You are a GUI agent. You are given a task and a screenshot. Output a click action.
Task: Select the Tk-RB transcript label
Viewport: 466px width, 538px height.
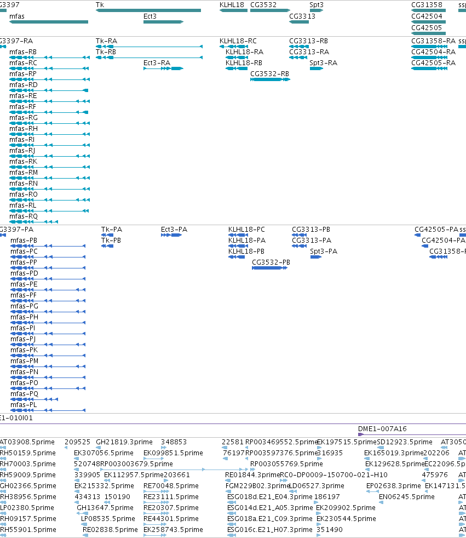click(x=106, y=52)
